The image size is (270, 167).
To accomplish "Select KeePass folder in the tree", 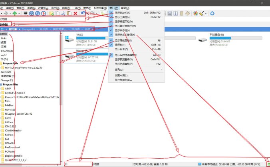I will coord(9,135).
